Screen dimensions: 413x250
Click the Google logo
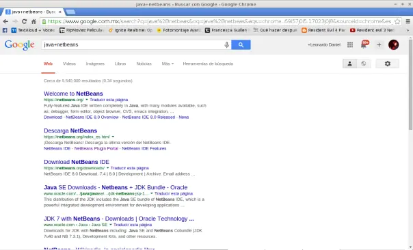[20, 45]
